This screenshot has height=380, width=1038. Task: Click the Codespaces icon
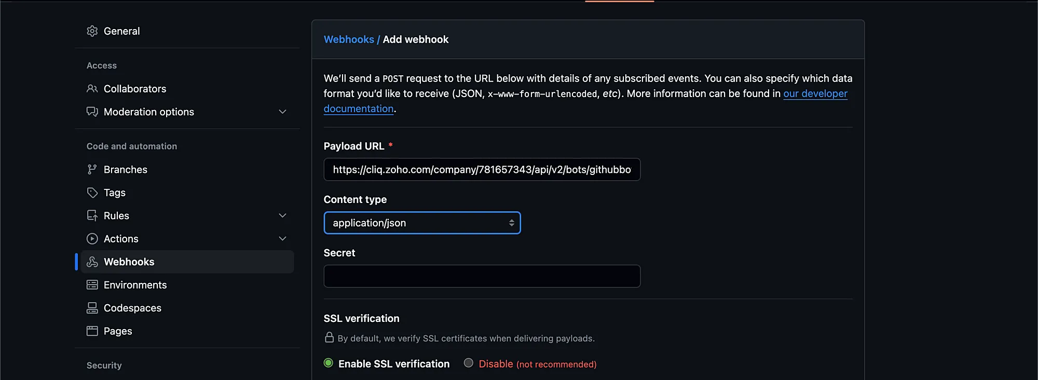[x=92, y=308]
